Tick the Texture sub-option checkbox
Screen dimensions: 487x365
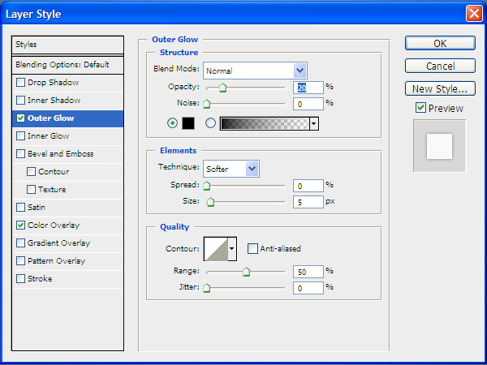(x=31, y=189)
